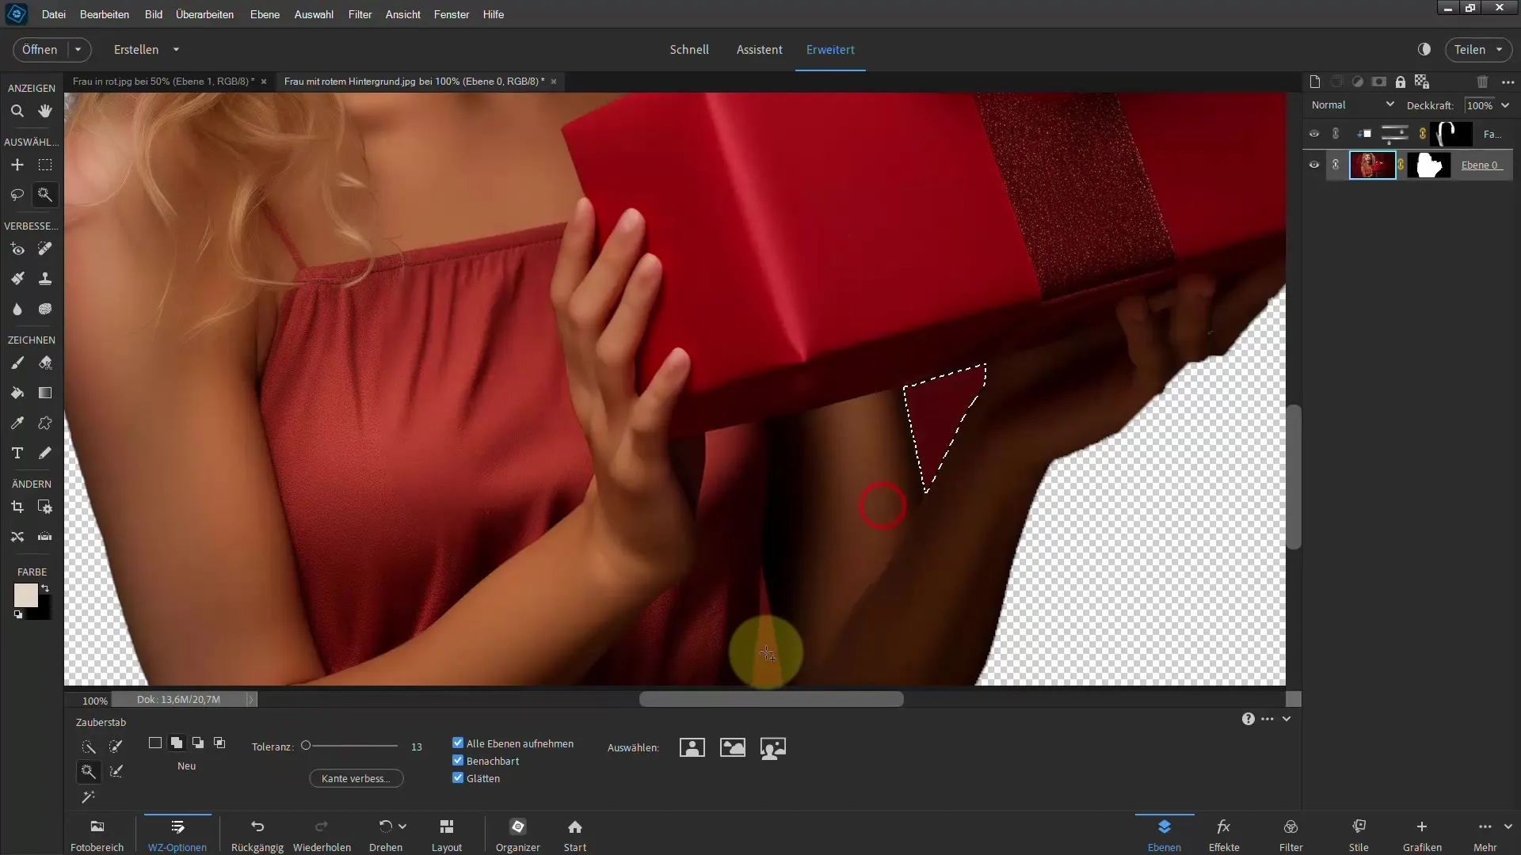Select the Paint Bucket tool
1521x855 pixels.
pyautogui.click(x=17, y=393)
